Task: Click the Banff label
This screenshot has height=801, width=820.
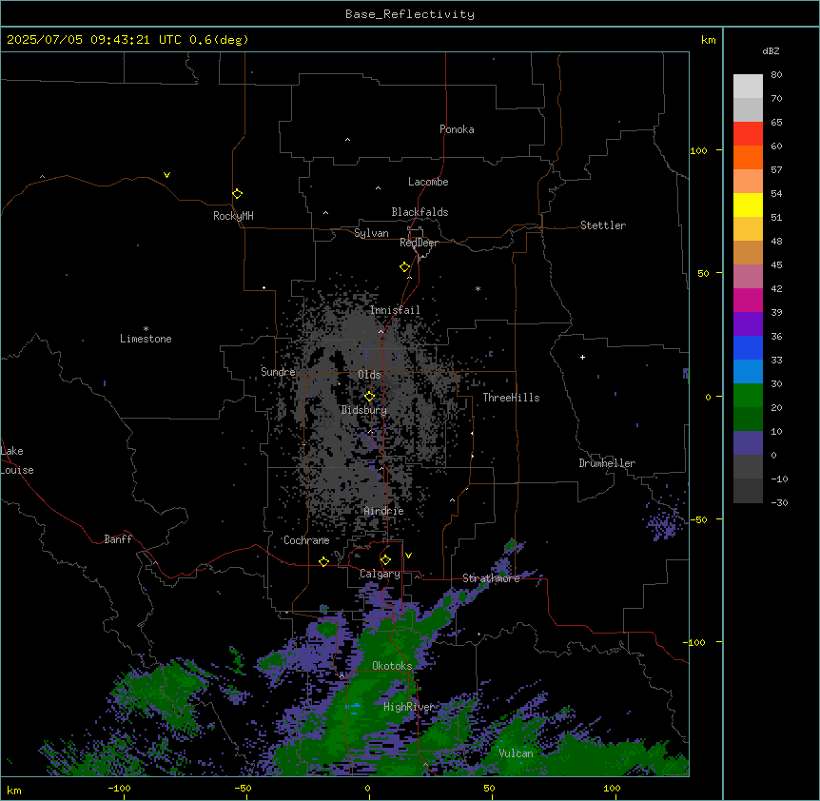Action: coord(118,539)
